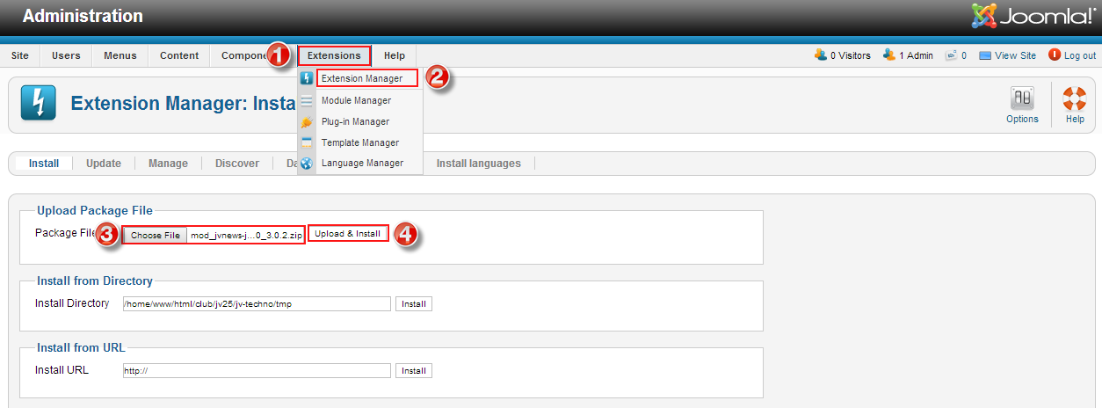Open Help via the lifebuoy icon
Image resolution: width=1102 pixels, height=408 pixels.
1074,98
